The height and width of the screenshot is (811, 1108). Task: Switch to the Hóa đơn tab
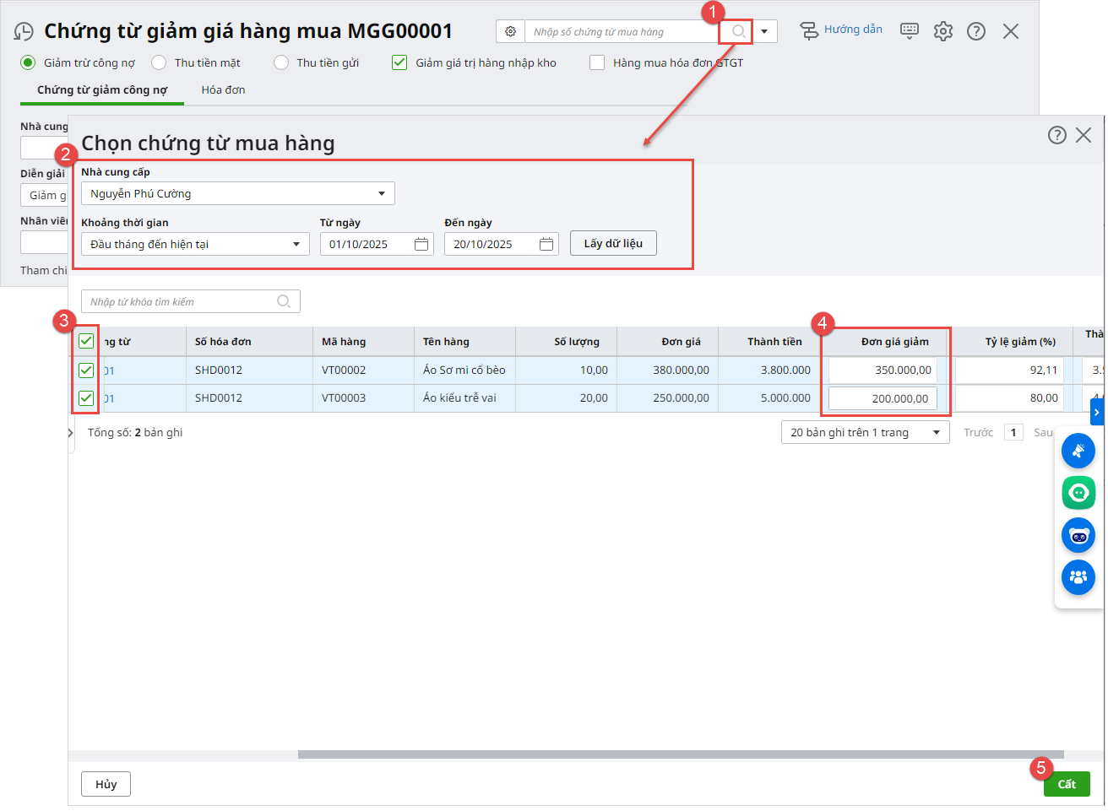click(223, 89)
